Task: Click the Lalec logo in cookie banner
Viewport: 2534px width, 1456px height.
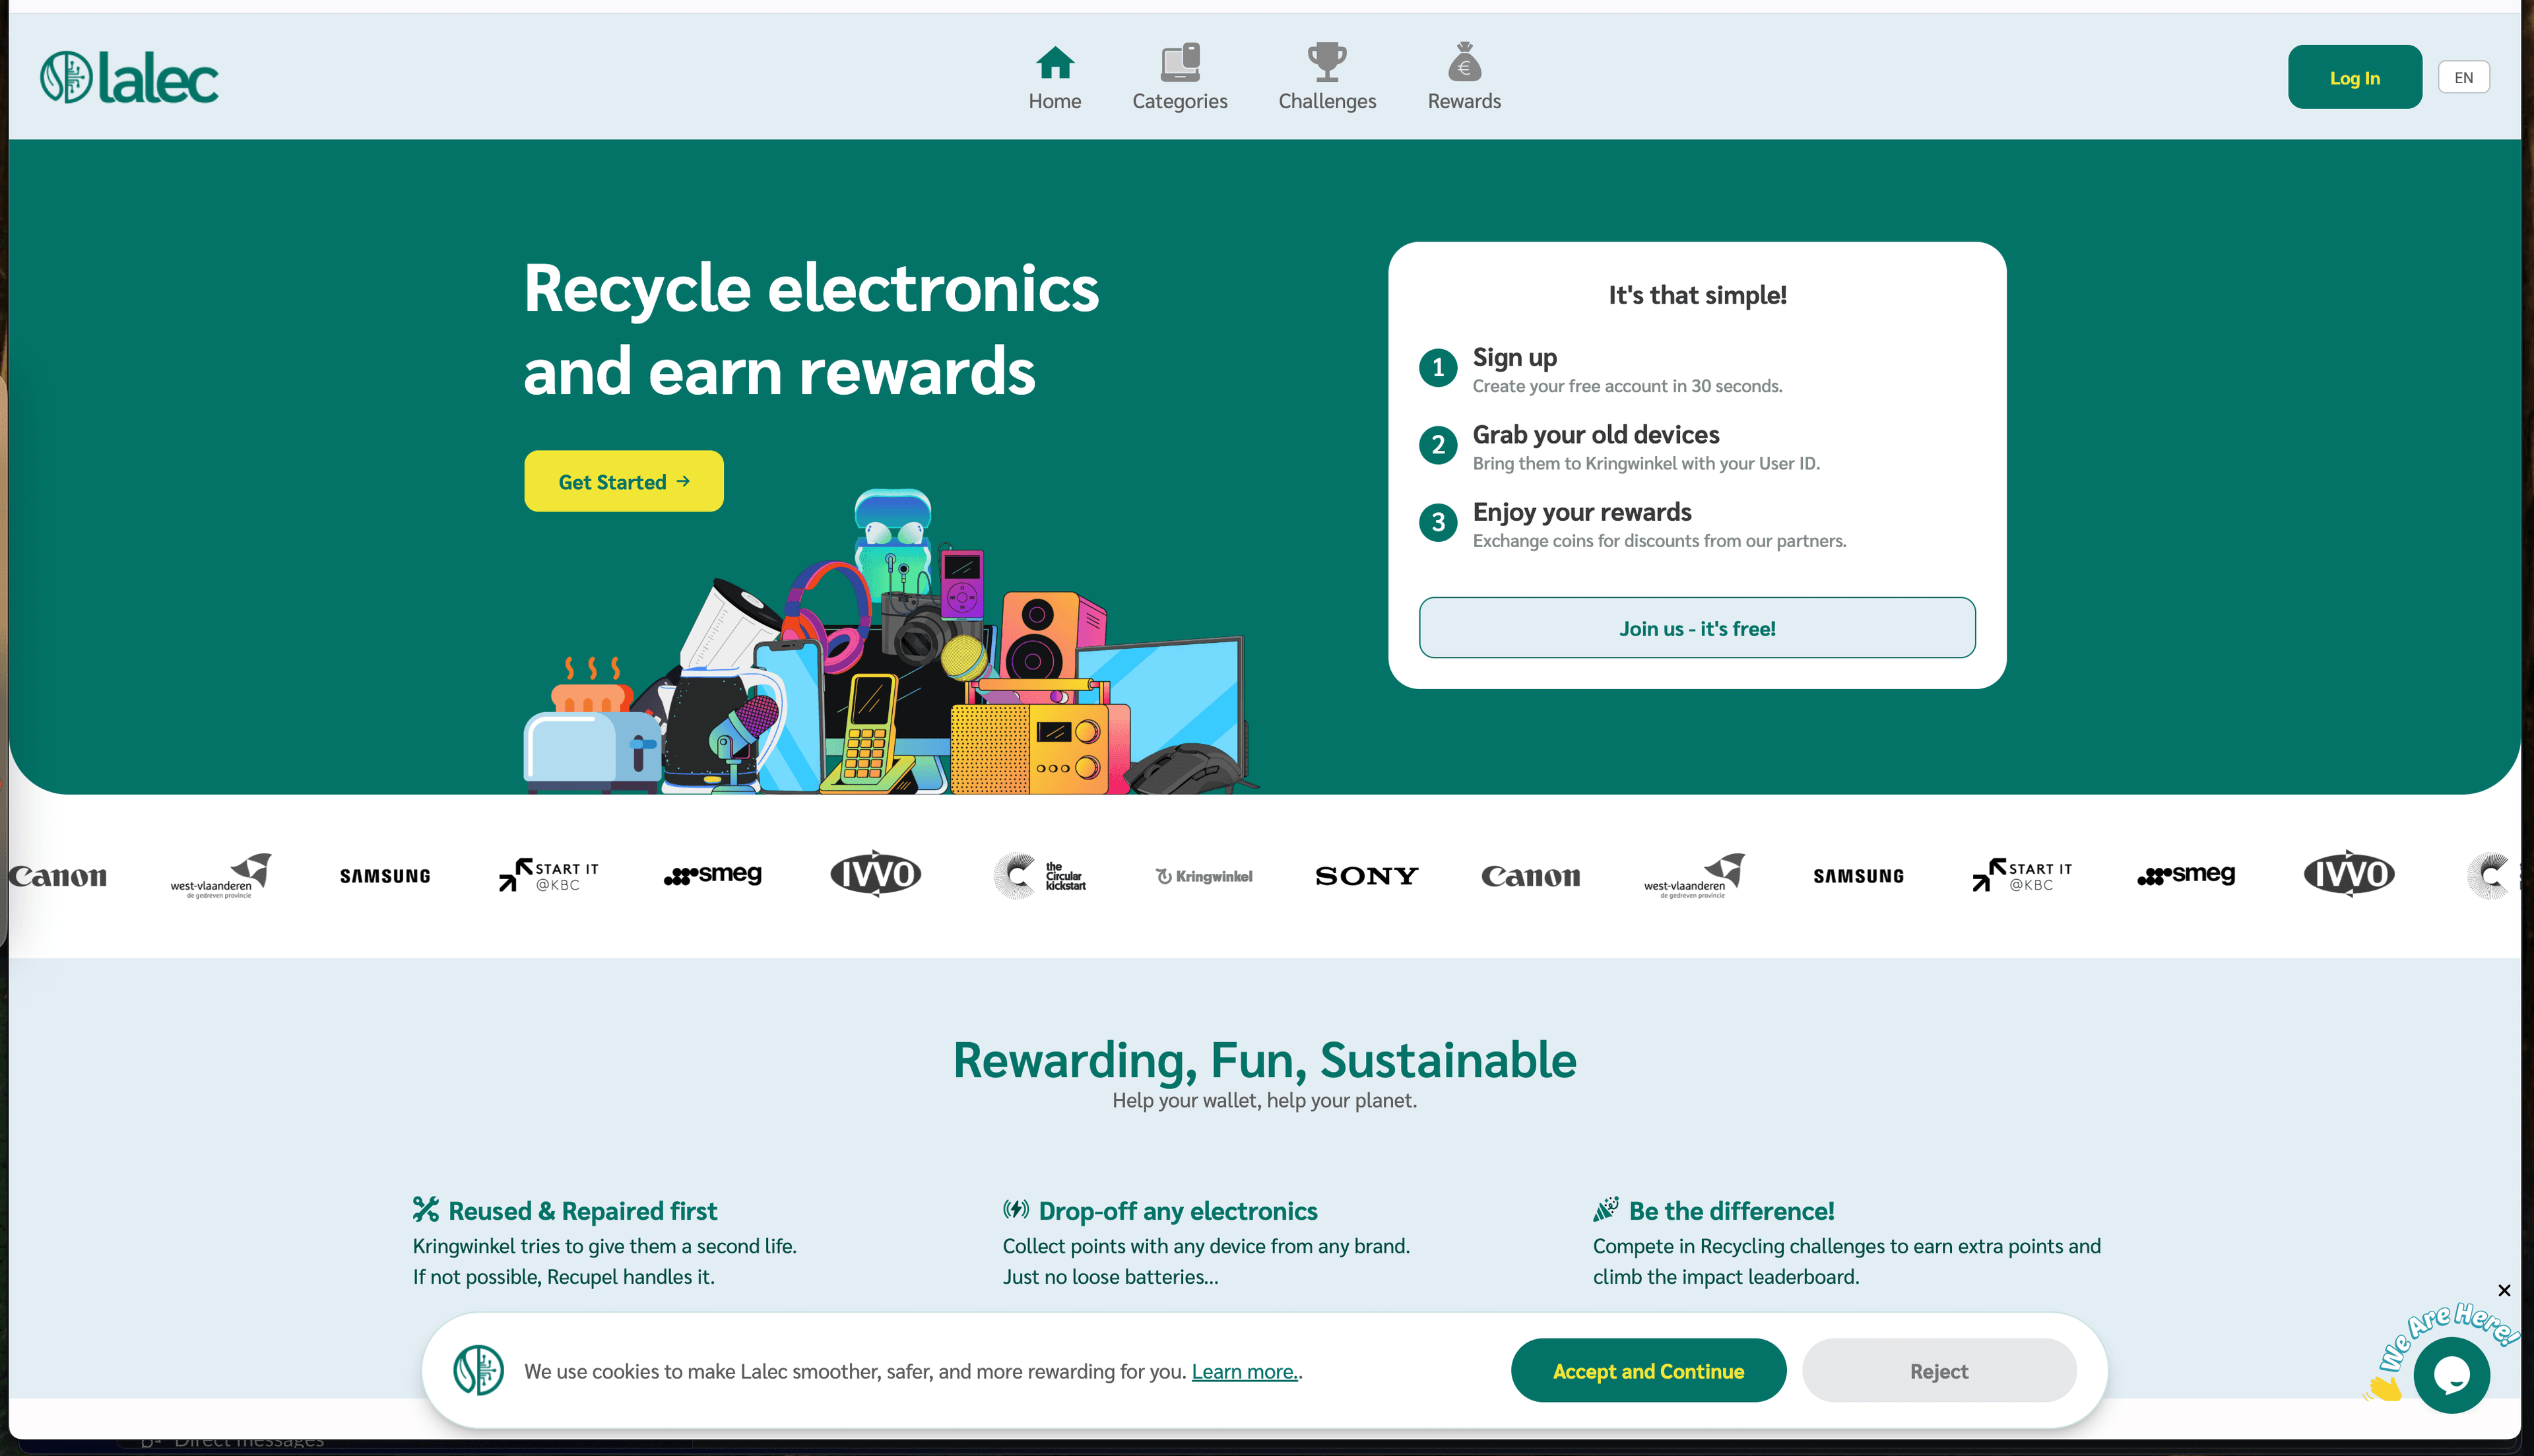Action: coord(478,1370)
